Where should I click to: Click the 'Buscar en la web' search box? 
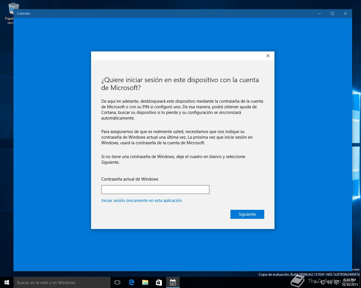62,282
